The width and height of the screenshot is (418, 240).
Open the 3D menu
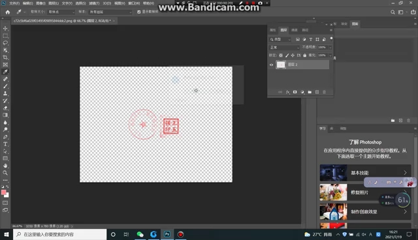pos(107,3)
